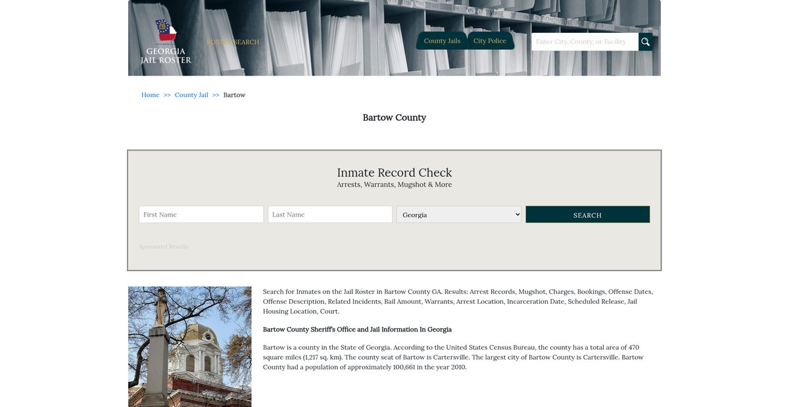Open the County Jail breadcrumb link

pyautogui.click(x=191, y=95)
